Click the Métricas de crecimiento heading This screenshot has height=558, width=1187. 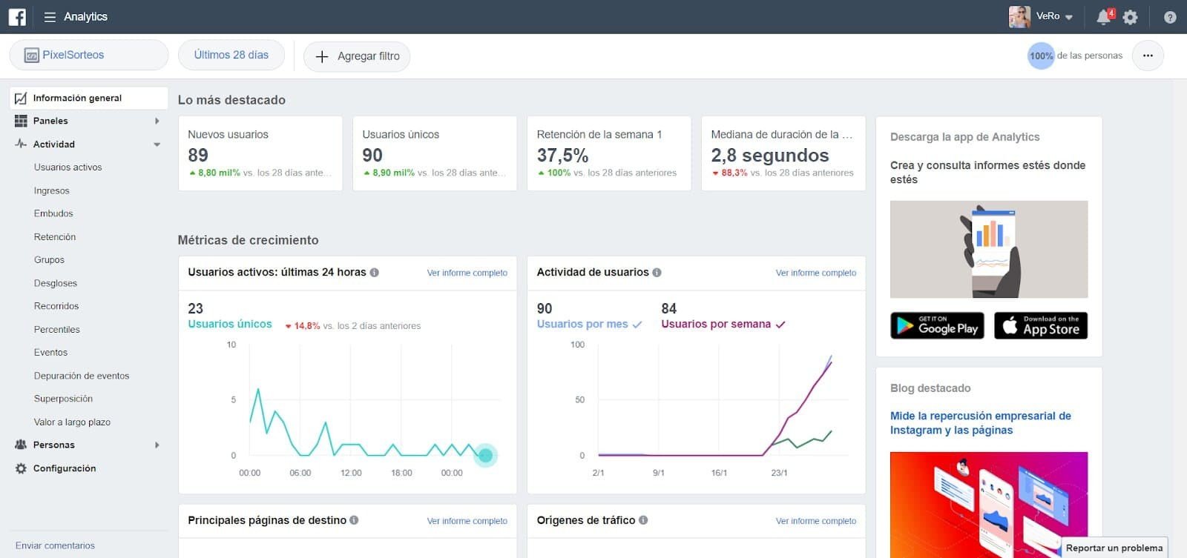[248, 240]
